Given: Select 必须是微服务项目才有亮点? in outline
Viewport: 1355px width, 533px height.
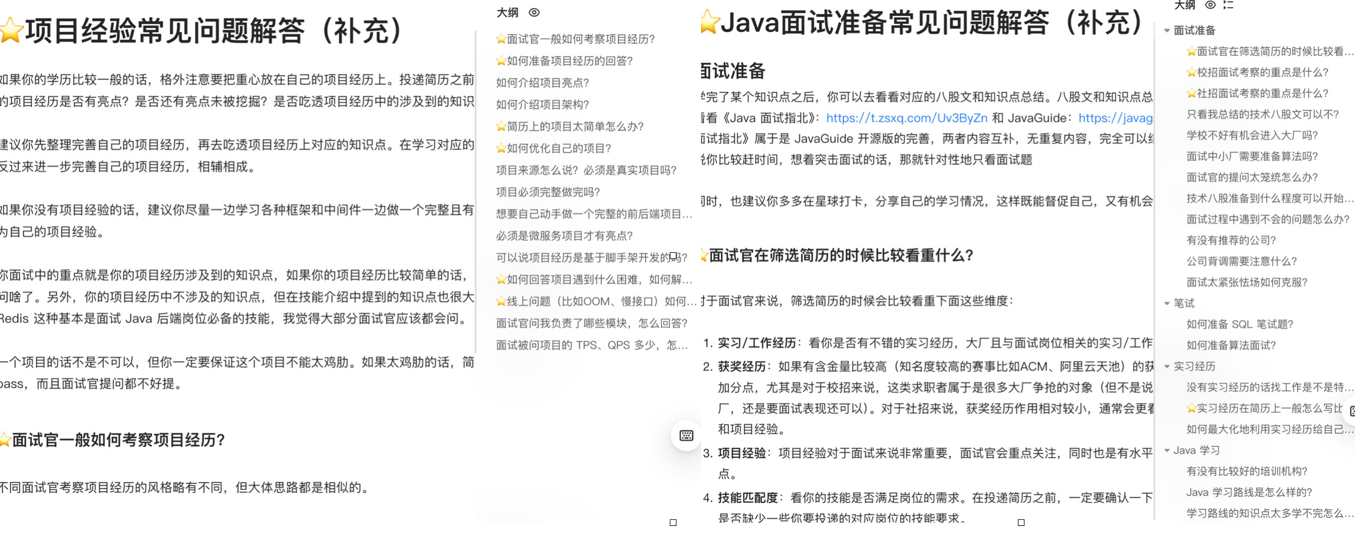Looking at the screenshot, I should pos(564,236).
